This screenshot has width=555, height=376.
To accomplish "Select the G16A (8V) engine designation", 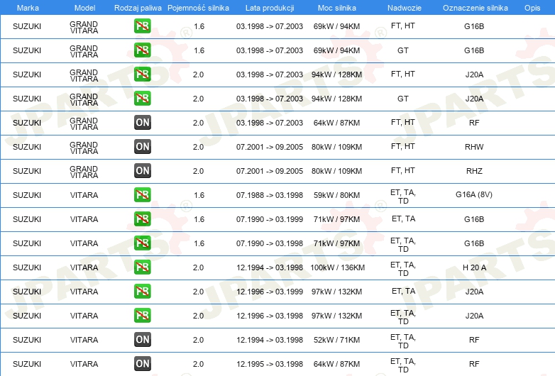I will [x=473, y=195].
